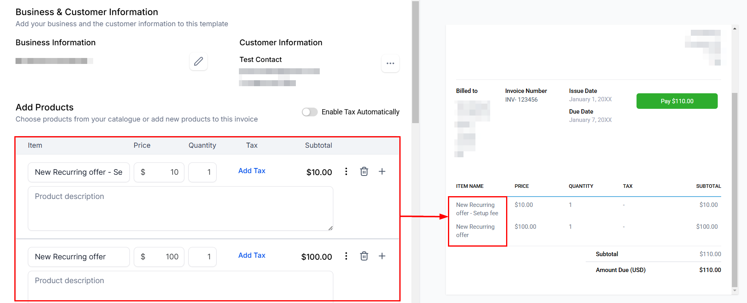Click the first Product description text area
The image size is (747, 303).
click(180, 208)
